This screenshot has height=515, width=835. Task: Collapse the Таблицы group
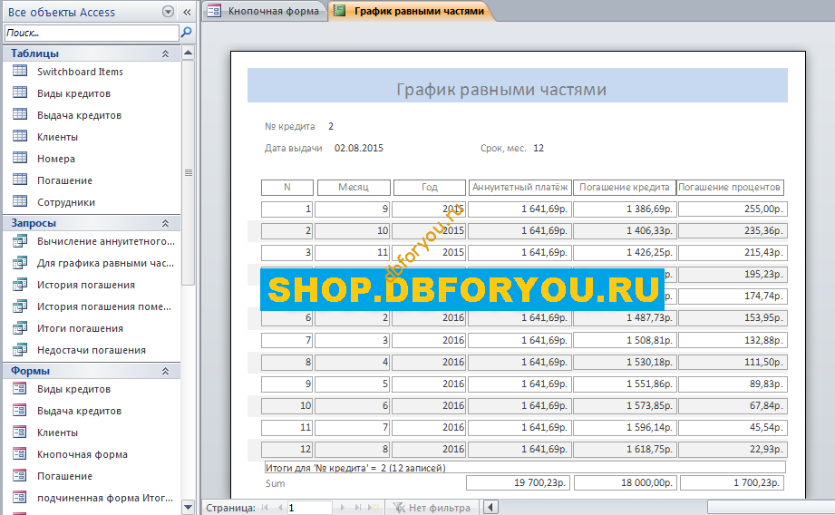click(166, 53)
